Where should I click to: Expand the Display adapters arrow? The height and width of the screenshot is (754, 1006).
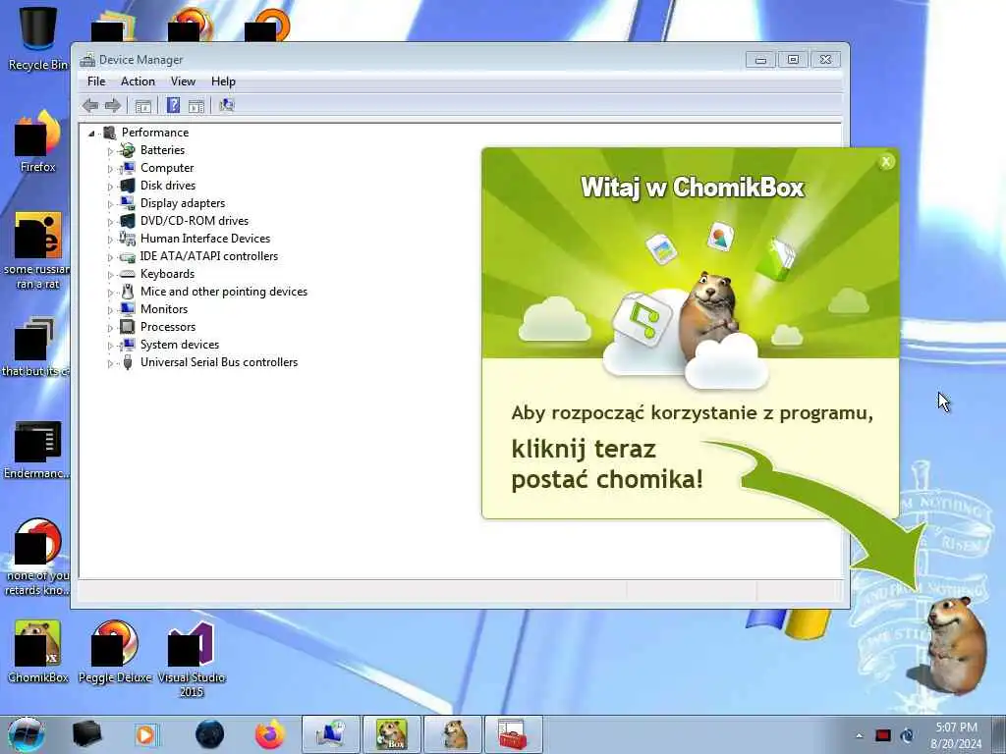tap(110, 204)
